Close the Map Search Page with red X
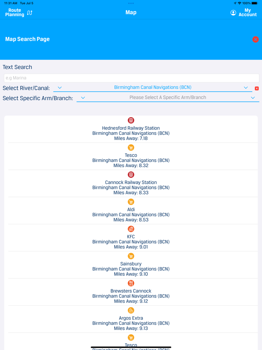The height and width of the screenshot is (350, 262). 256,39
